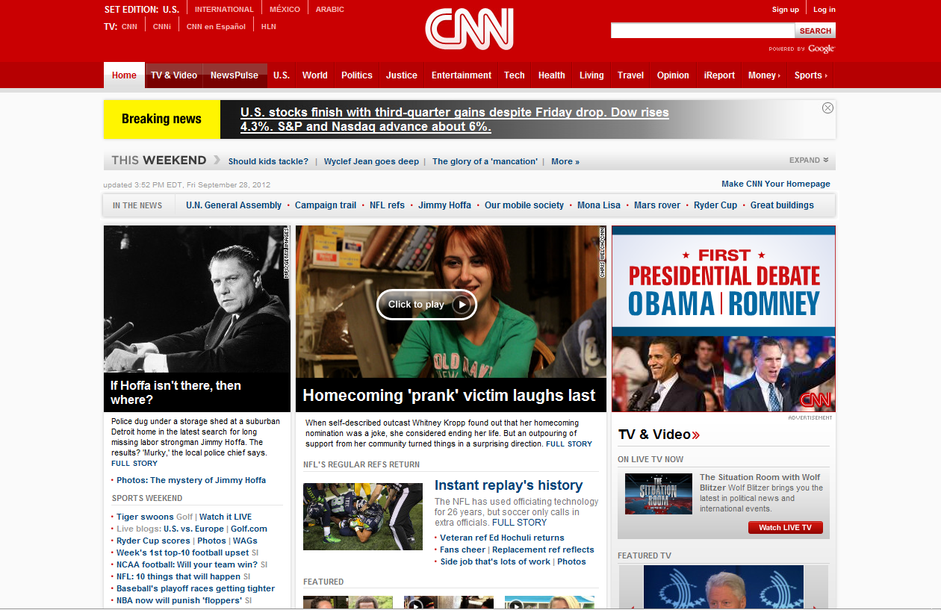Select CNN en Español TV link

click(216, 27)
